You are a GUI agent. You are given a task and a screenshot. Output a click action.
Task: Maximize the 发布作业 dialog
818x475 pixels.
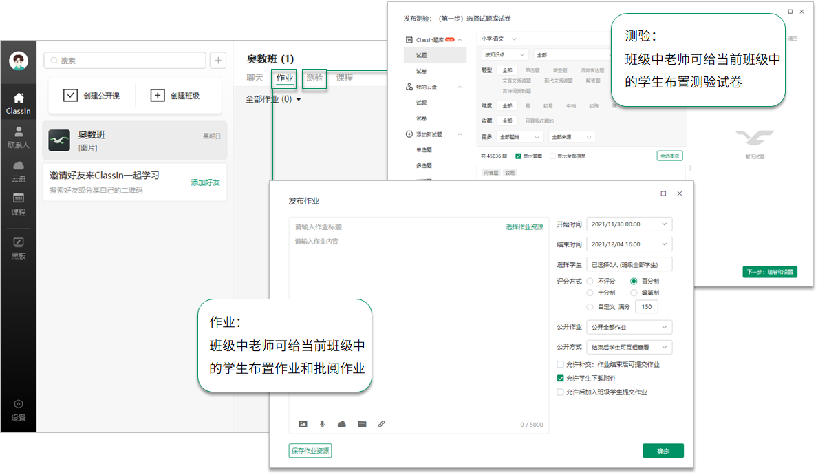664,193
